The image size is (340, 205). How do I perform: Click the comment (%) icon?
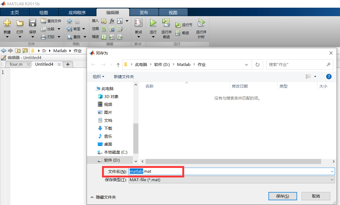(104, 29)
